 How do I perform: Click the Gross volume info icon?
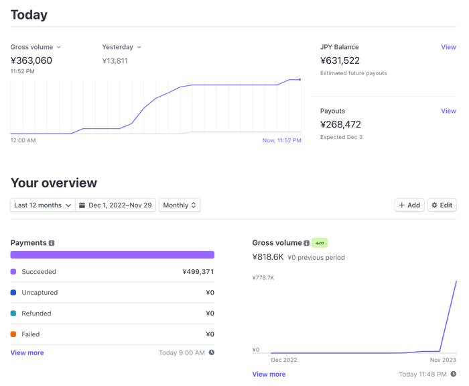(307, 243)
